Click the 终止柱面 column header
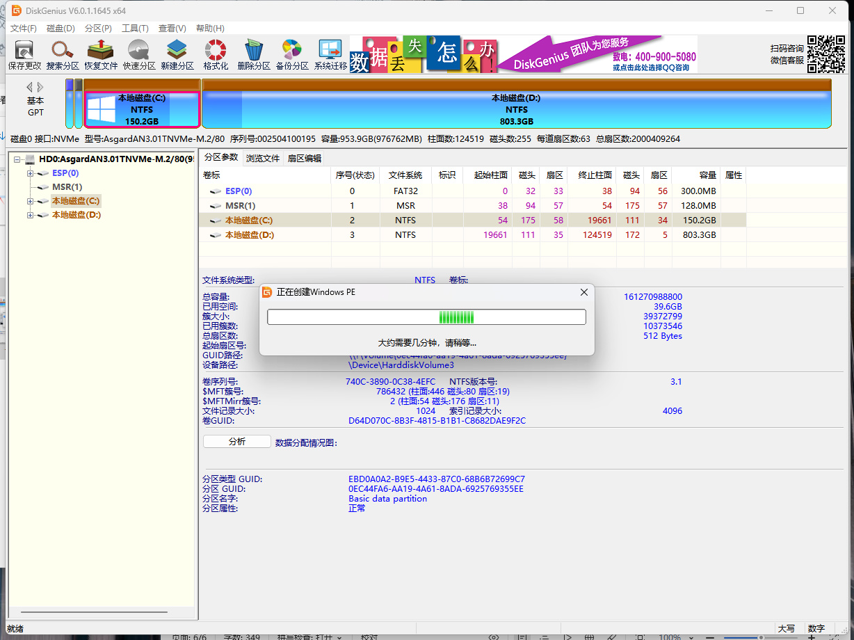This screenshot has height=640, width=854. [x=592, y=175]
